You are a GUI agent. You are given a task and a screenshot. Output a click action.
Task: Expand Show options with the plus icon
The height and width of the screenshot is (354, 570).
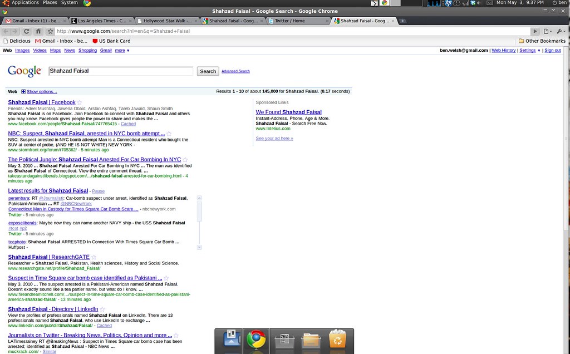[x=23, y=92]
